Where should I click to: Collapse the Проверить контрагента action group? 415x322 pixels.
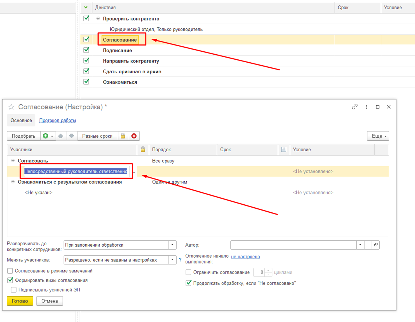[x=98, y=19]
